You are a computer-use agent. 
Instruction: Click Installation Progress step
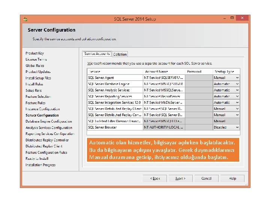(40, 165)
